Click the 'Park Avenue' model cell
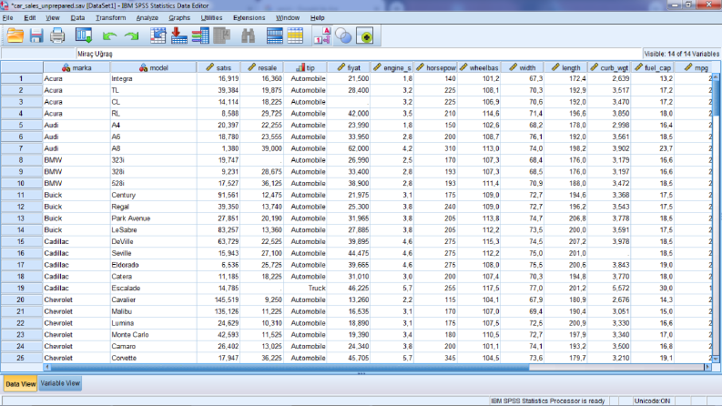The height and width of the screenshot is (406, 722). point(153,218)
